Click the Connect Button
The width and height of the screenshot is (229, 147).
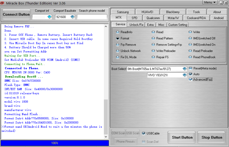coord(16,14)
